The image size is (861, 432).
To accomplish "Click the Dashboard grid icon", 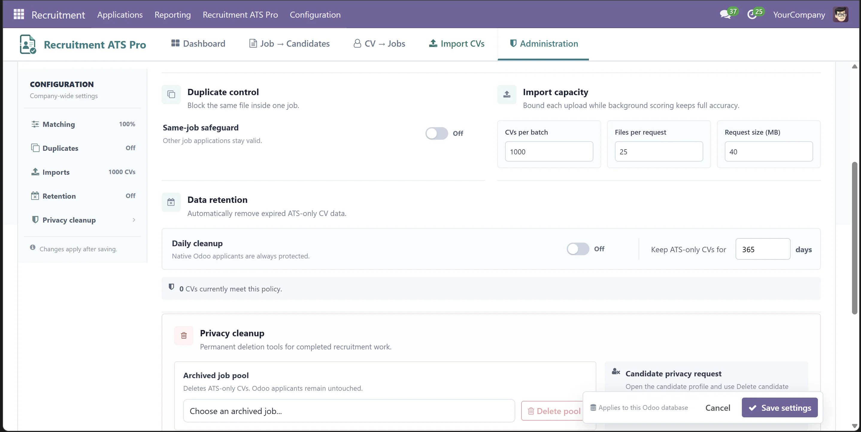I will click(175, 43).
